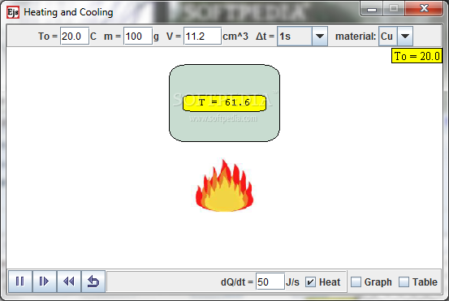
Task: Maximize the Heating and Cooling window
Action: tap(394, 9)
